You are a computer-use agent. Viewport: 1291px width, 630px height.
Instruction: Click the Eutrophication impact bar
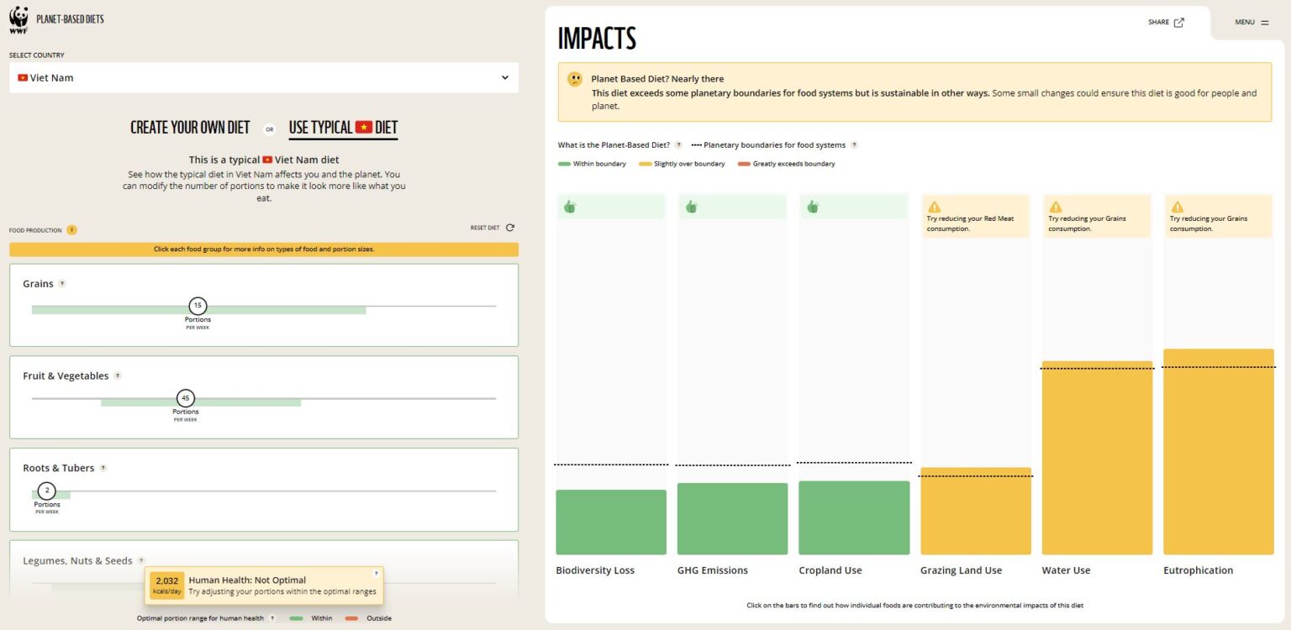click(x=1218, y=452)
